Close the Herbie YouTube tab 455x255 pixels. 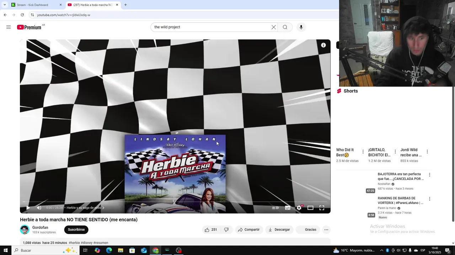coord(117,5)
